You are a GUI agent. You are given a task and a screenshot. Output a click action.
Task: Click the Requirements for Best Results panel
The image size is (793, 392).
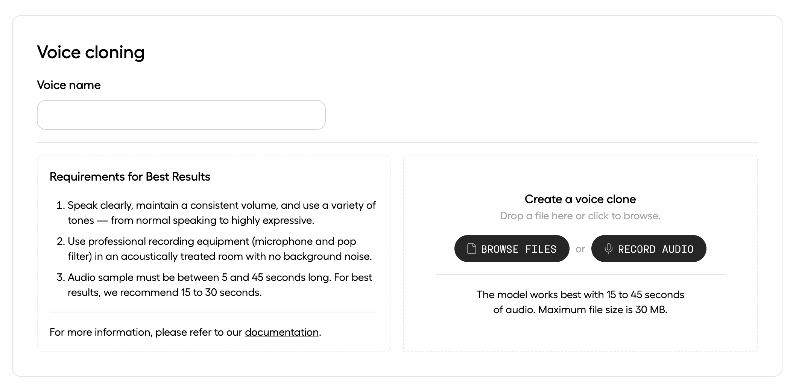coord(214,252)
